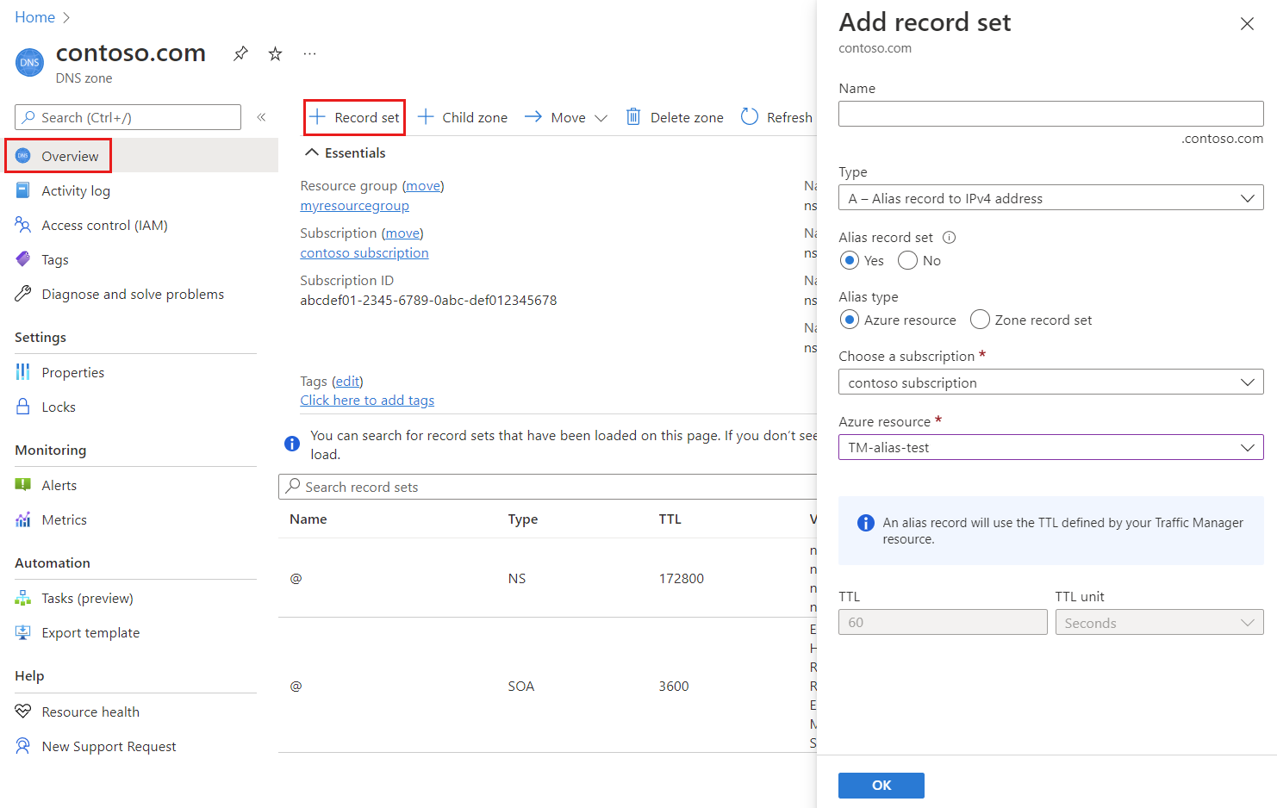This screenshot has width=1277, height=808.
Task: Click the 3600 TTL value
Action: pos(674,686)
